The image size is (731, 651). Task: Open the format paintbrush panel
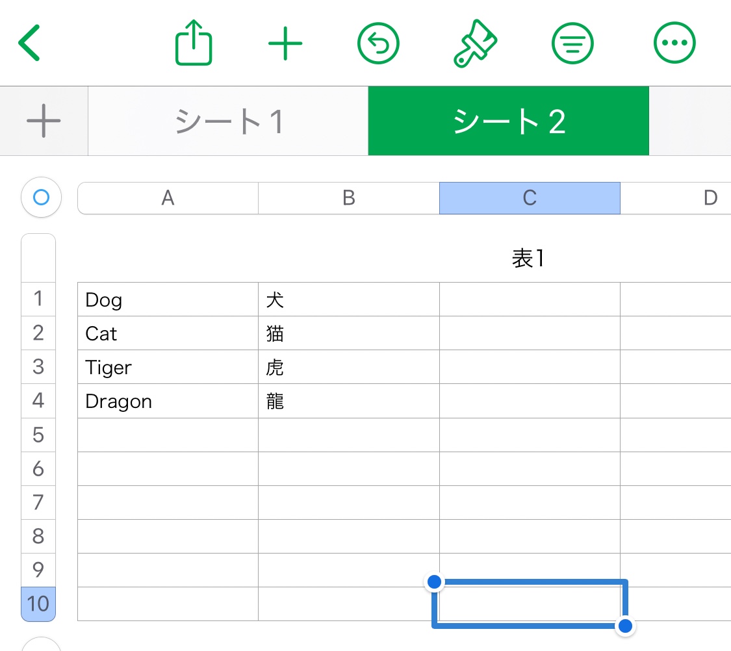475,43
